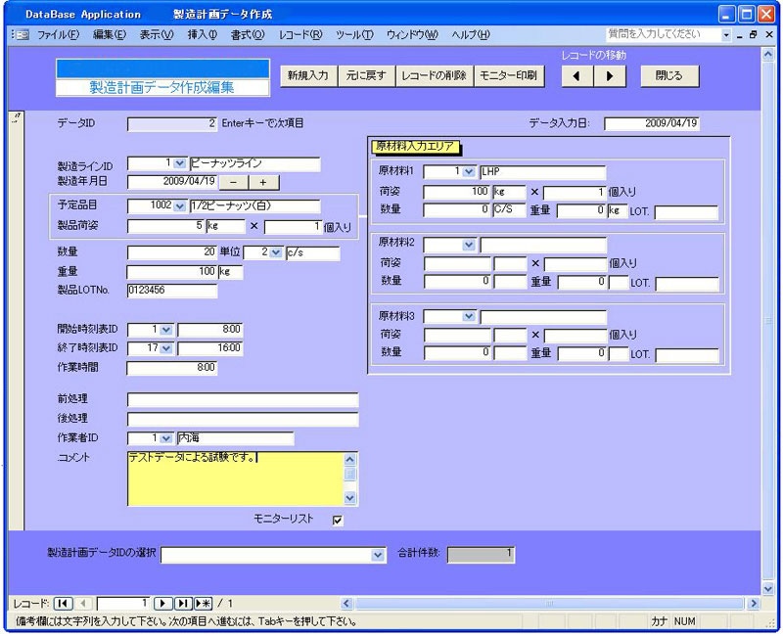Viewport: 783px width, 636px height.
Task: Click inside the yellow コメント text area
Action: pyautogui.click(x=235, y=478)
